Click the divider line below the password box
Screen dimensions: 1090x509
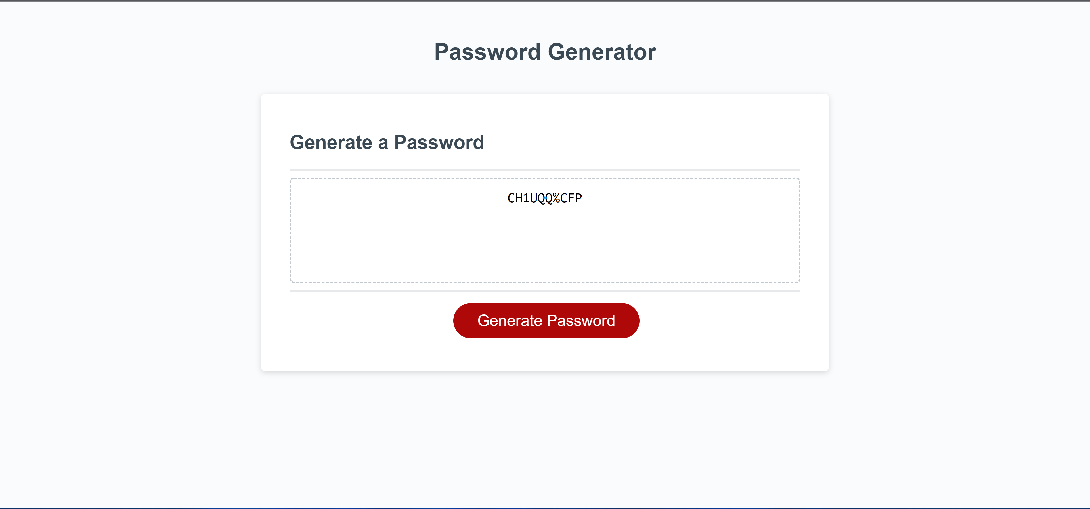tap(545, 291)
